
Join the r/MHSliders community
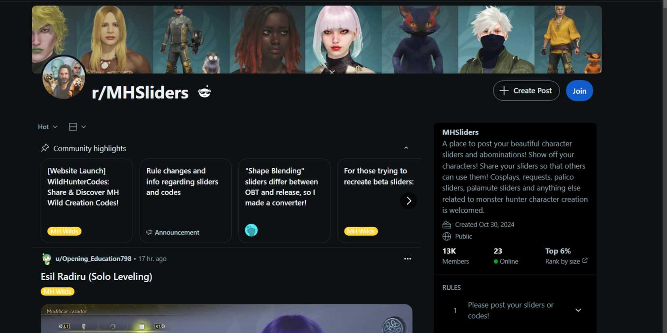click(579, 91)
